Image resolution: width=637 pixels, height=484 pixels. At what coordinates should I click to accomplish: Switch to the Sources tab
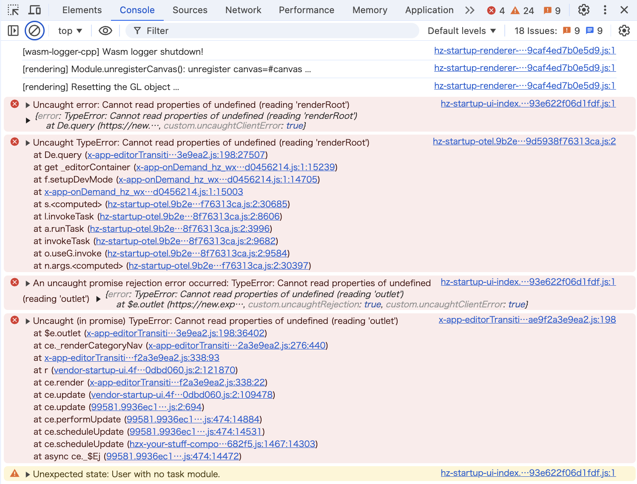(x=190, y=10)
